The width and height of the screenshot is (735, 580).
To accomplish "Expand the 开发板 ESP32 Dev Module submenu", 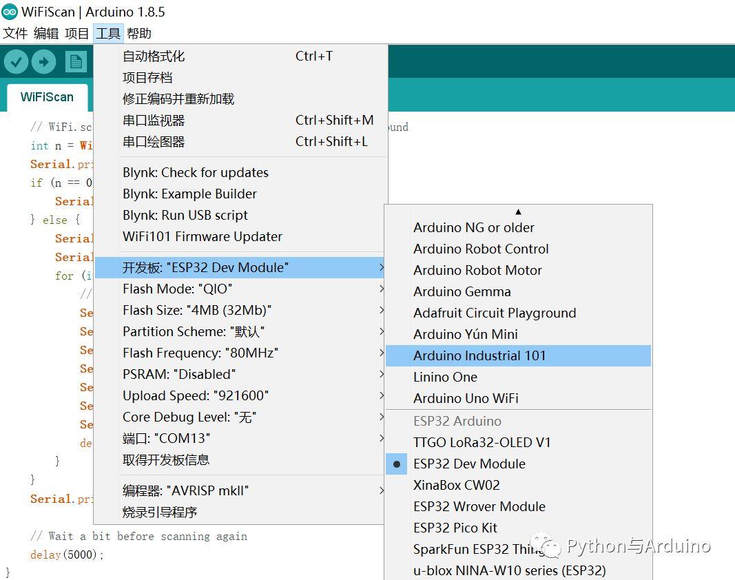I will coord(240,268).
